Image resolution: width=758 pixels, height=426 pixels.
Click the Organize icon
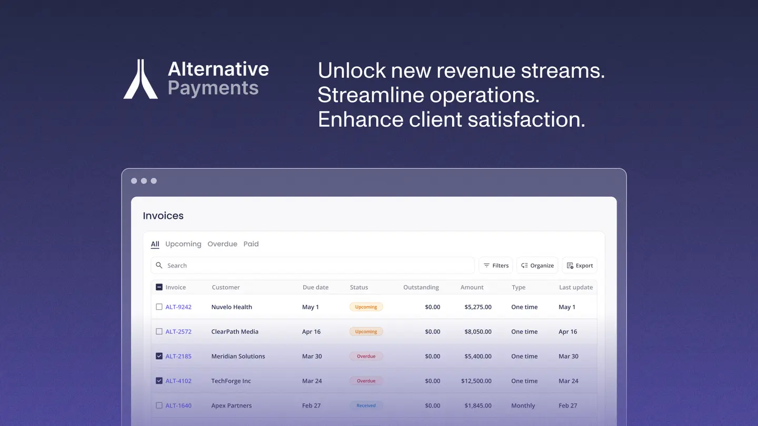point(524,266)
